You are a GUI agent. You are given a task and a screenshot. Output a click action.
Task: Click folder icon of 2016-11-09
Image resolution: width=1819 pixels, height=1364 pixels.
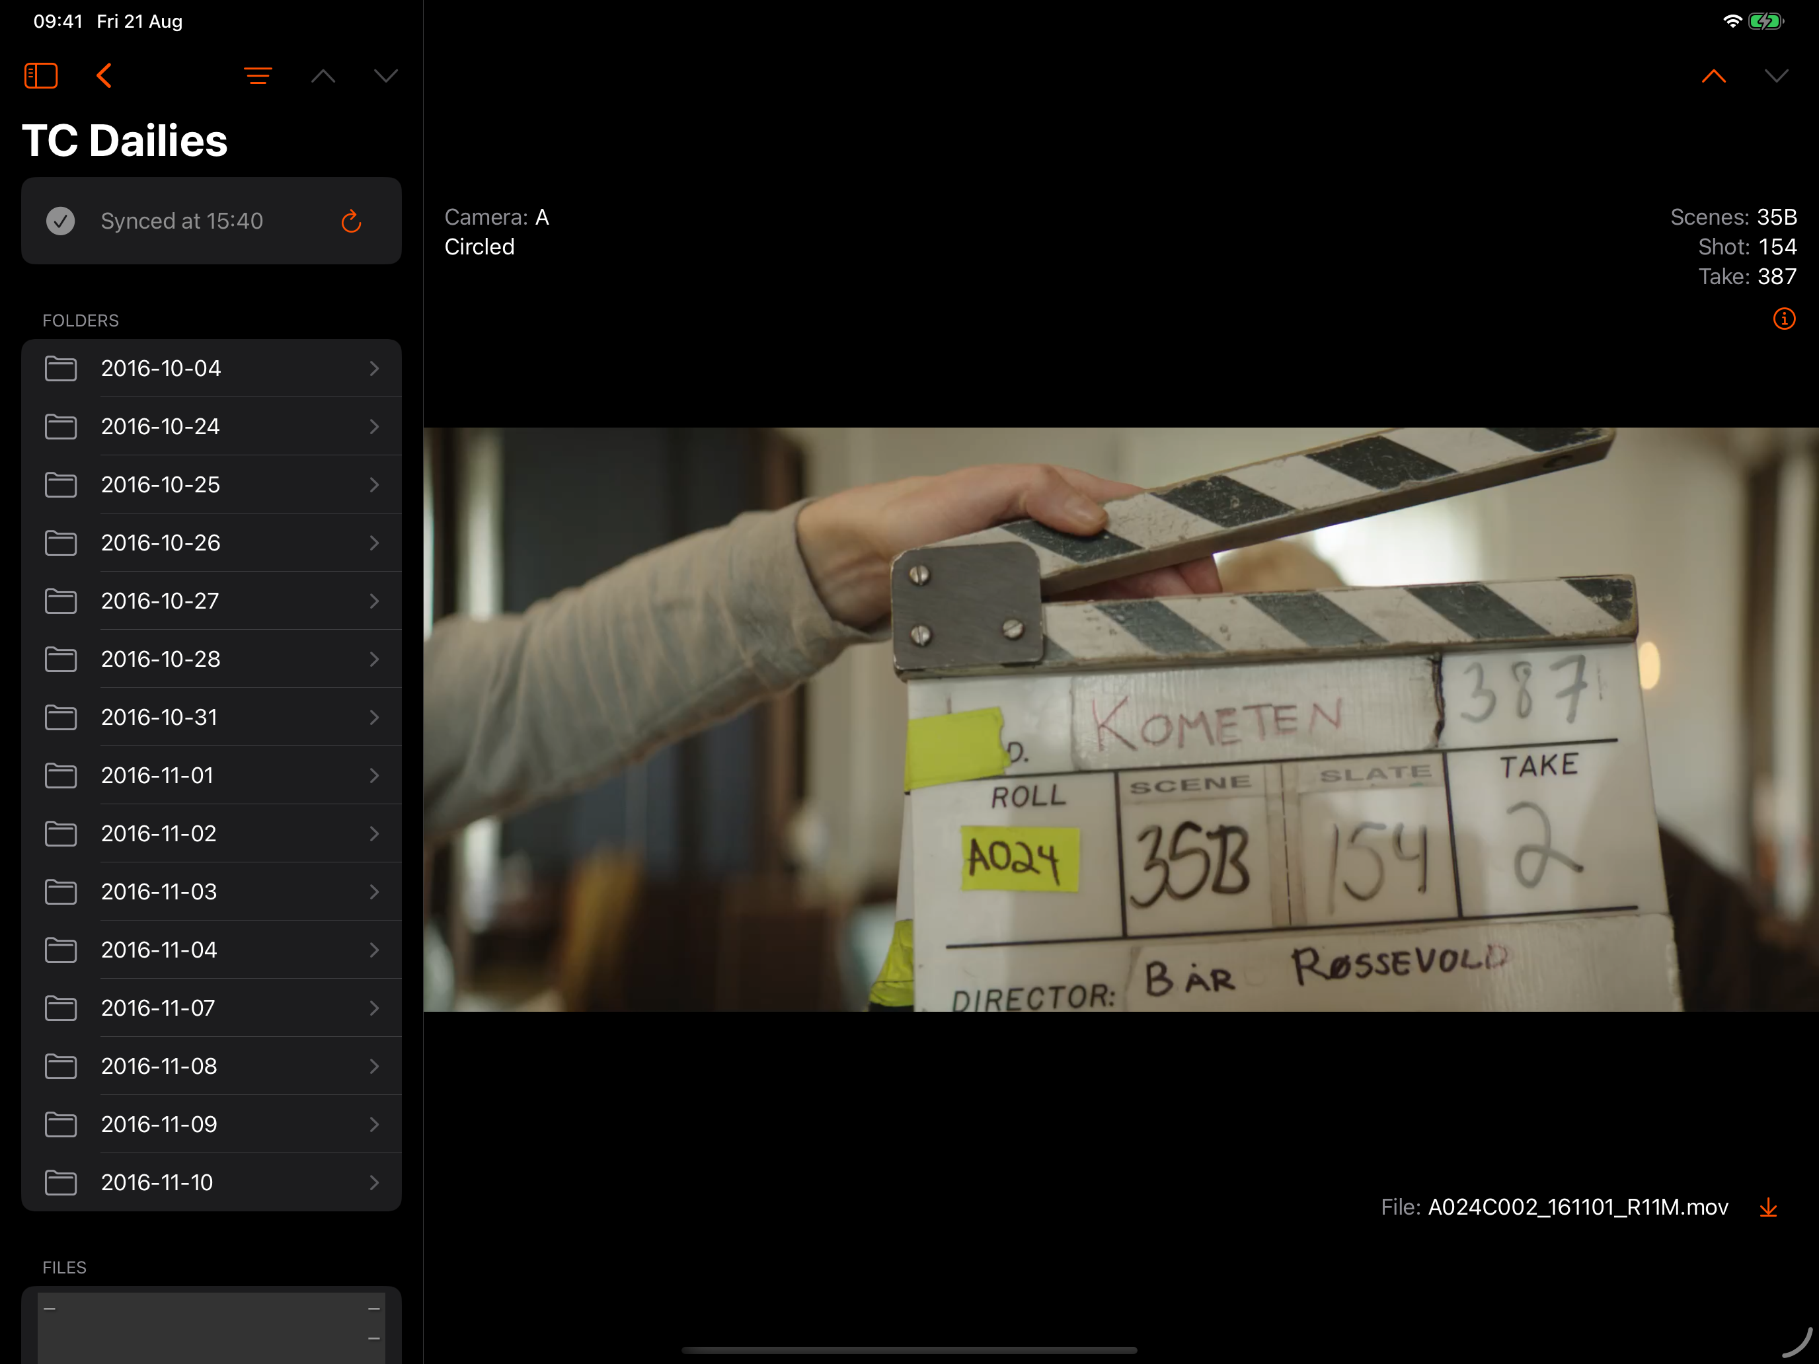[60, 1124]
